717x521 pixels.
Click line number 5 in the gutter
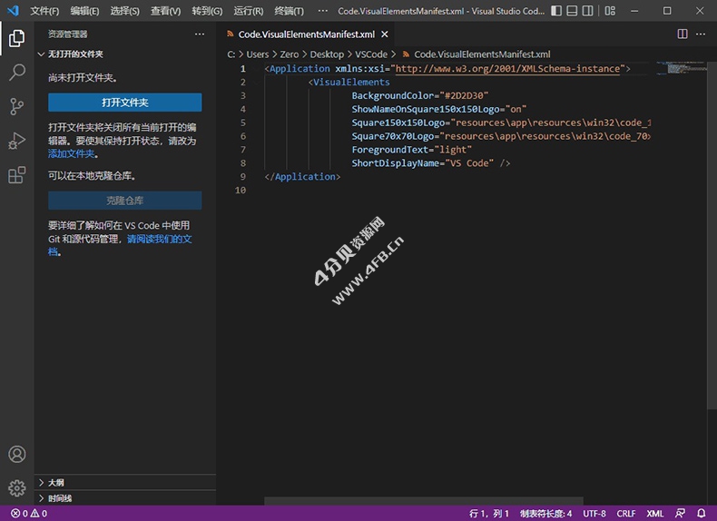(x=243, y=123)
